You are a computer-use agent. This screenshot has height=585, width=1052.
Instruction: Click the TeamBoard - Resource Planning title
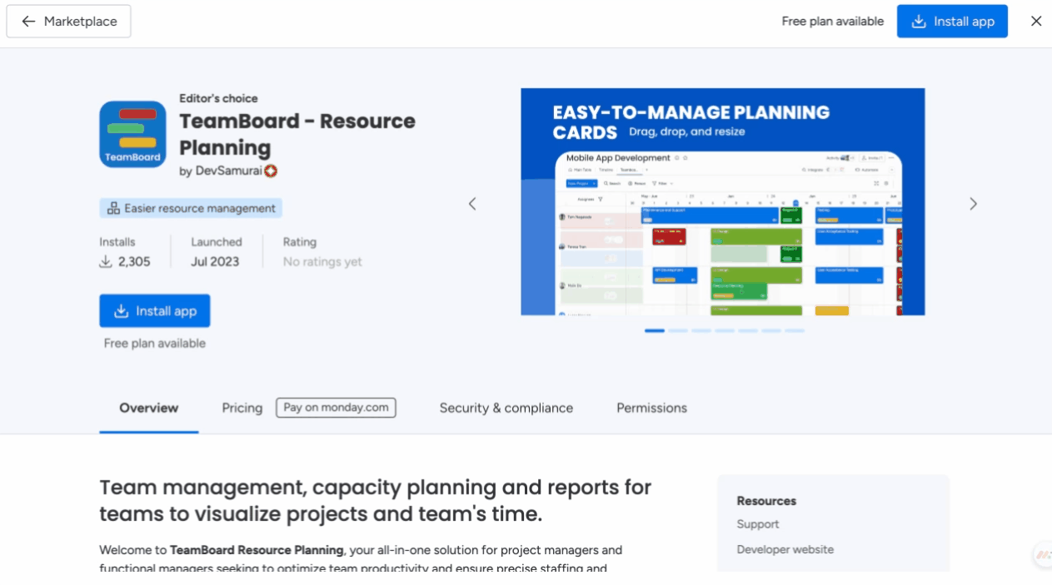pyautogui.click(x=297, y=134)
